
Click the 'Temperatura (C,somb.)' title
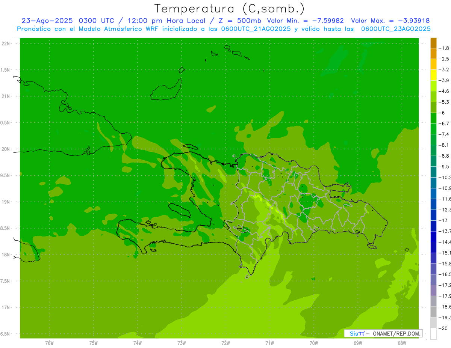[x=230, y=8]
